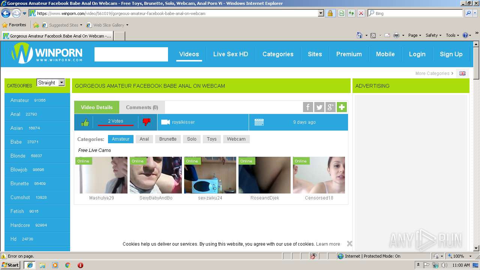Click the vertical scrollbar down arrow
Image resolution: width=480 pixels, height=270 pixels.
(x=476, y=248)
